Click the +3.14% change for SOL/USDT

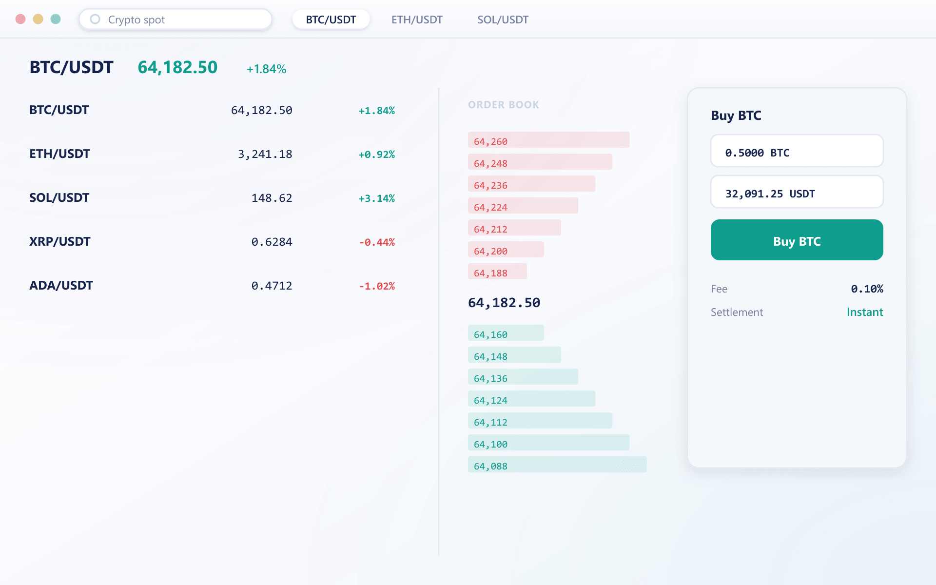(x=376, y=198)
